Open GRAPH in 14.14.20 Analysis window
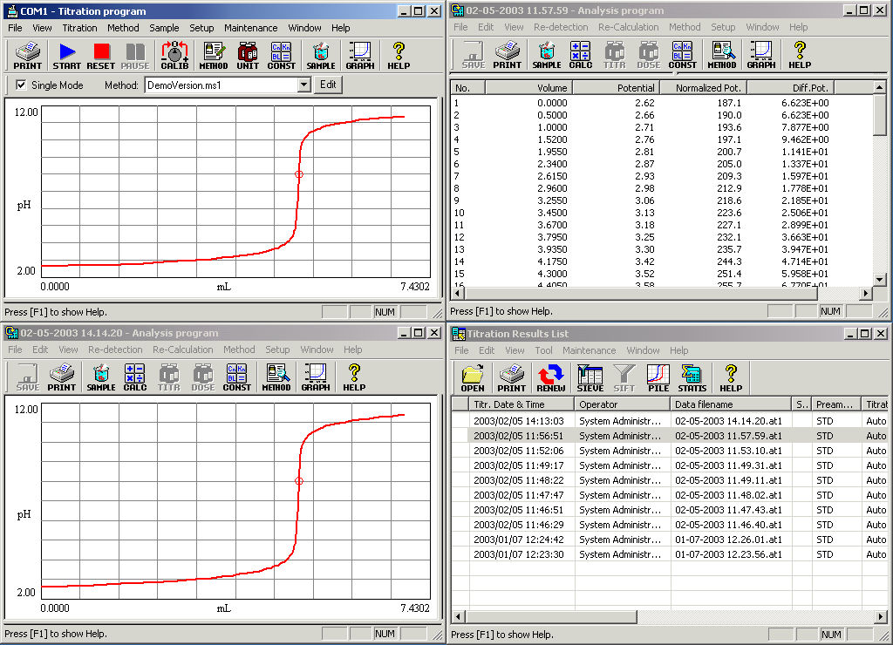The image size is (893, 645). coord(316,377)
